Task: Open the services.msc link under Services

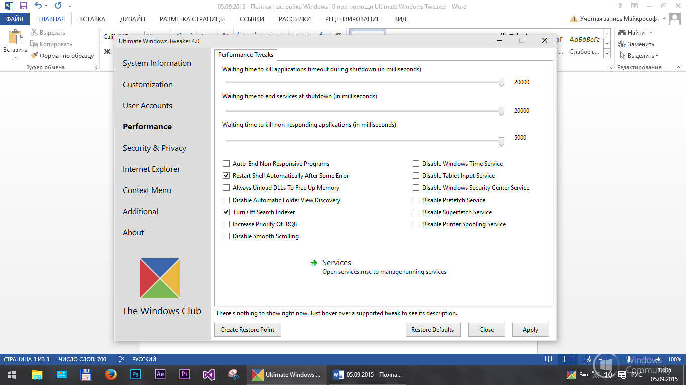Action: [384, 272]
